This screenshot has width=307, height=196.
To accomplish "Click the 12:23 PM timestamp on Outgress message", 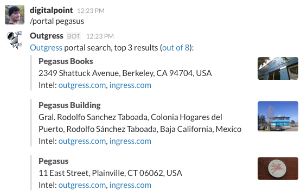I will (x=100, y=36).
